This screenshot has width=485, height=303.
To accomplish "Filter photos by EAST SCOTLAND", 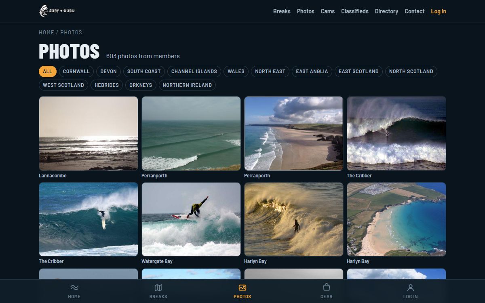I will point(358,72).
